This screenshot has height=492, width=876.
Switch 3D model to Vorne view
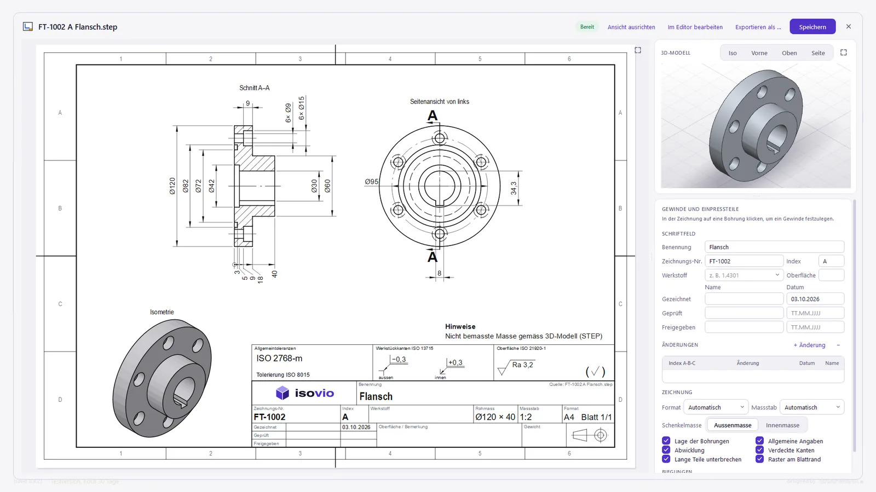[759, 53]
